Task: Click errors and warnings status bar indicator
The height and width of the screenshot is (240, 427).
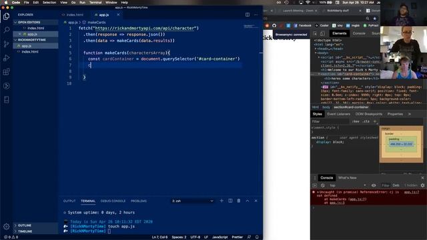Action: tap(11, 237)
